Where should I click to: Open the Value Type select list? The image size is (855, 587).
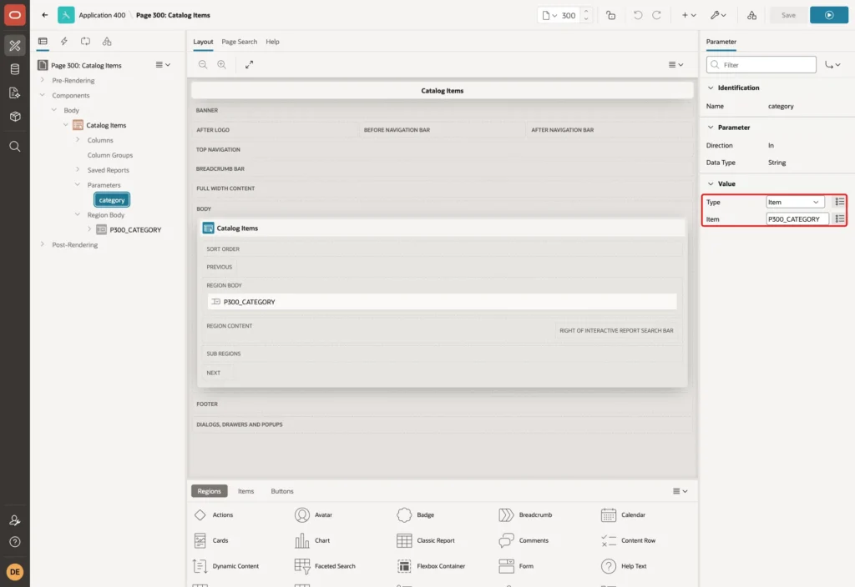795,202
